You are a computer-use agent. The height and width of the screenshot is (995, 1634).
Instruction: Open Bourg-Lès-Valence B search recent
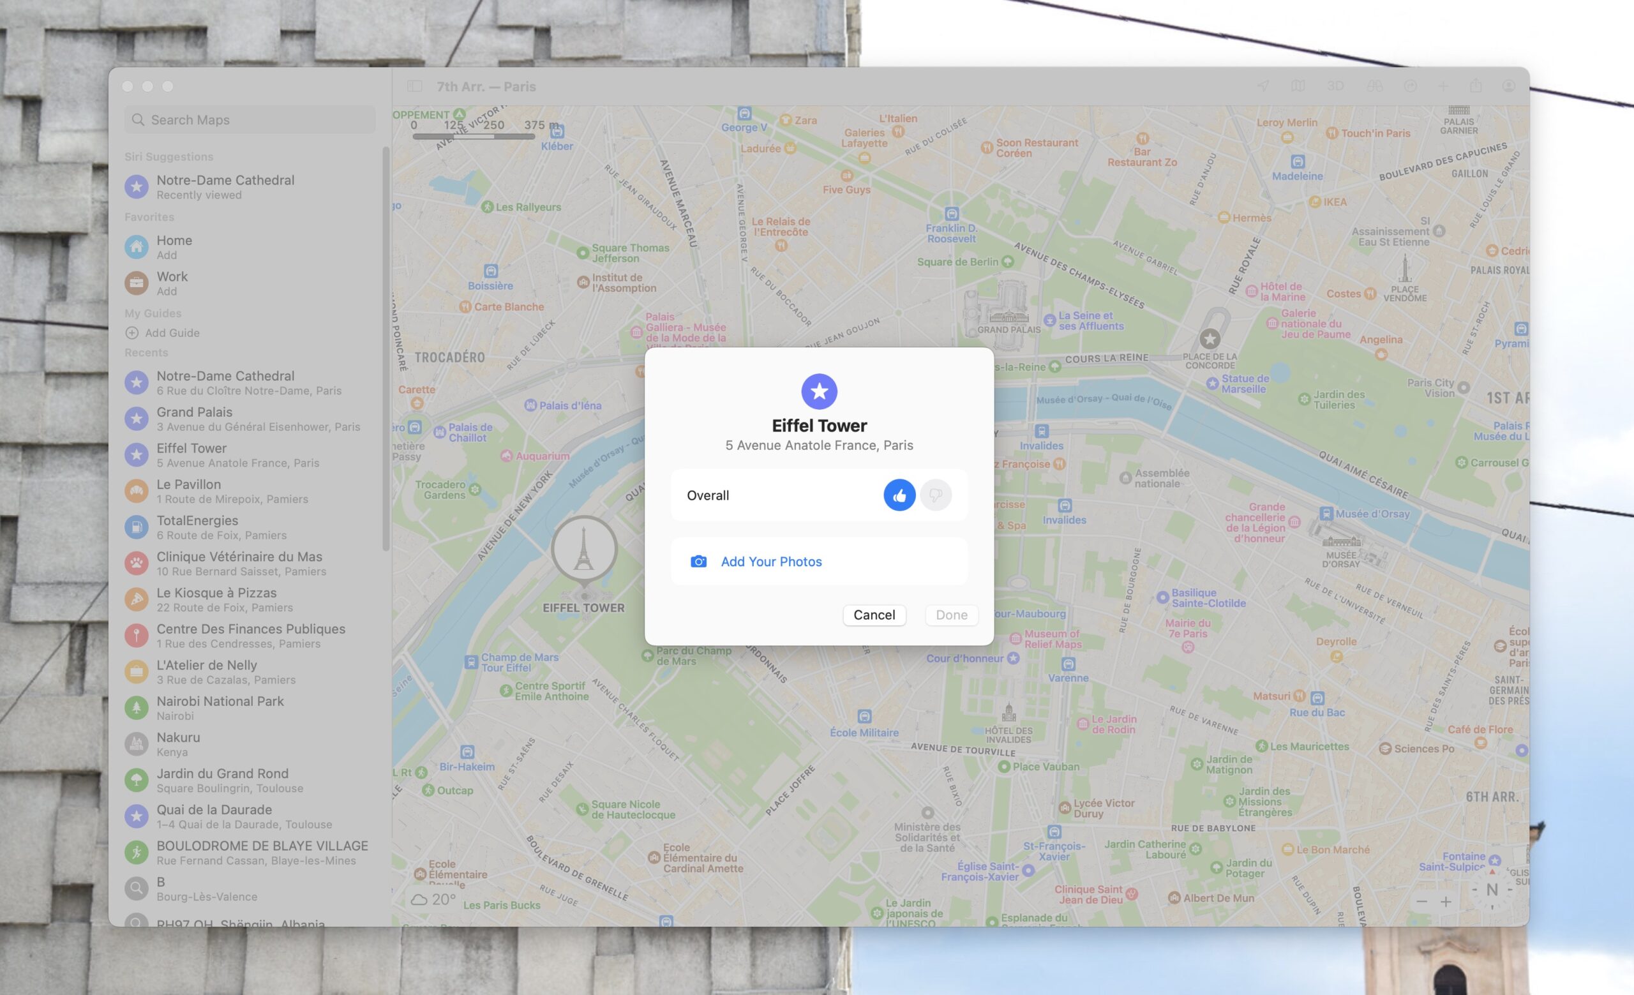coord(250,888)
